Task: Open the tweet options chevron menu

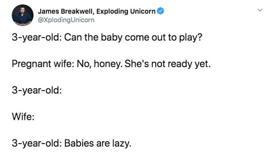Action: tap(260, 10)
